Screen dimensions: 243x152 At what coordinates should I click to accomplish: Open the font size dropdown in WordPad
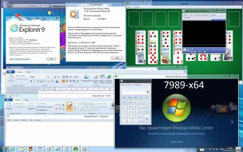(x=52, y=77)
